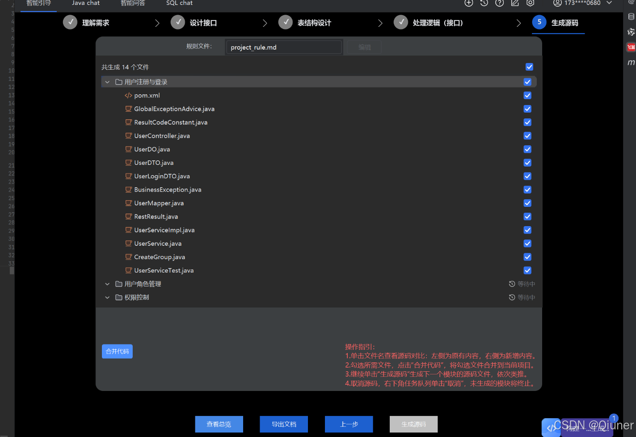Uncheck the select-all checkbox for generated files
636x437 pixels.
click(529, 67)
